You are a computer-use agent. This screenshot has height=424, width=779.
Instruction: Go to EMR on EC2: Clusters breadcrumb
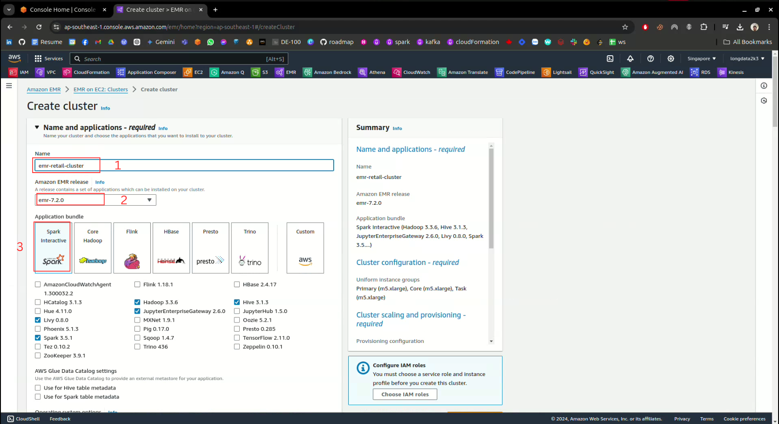point(100,90)
